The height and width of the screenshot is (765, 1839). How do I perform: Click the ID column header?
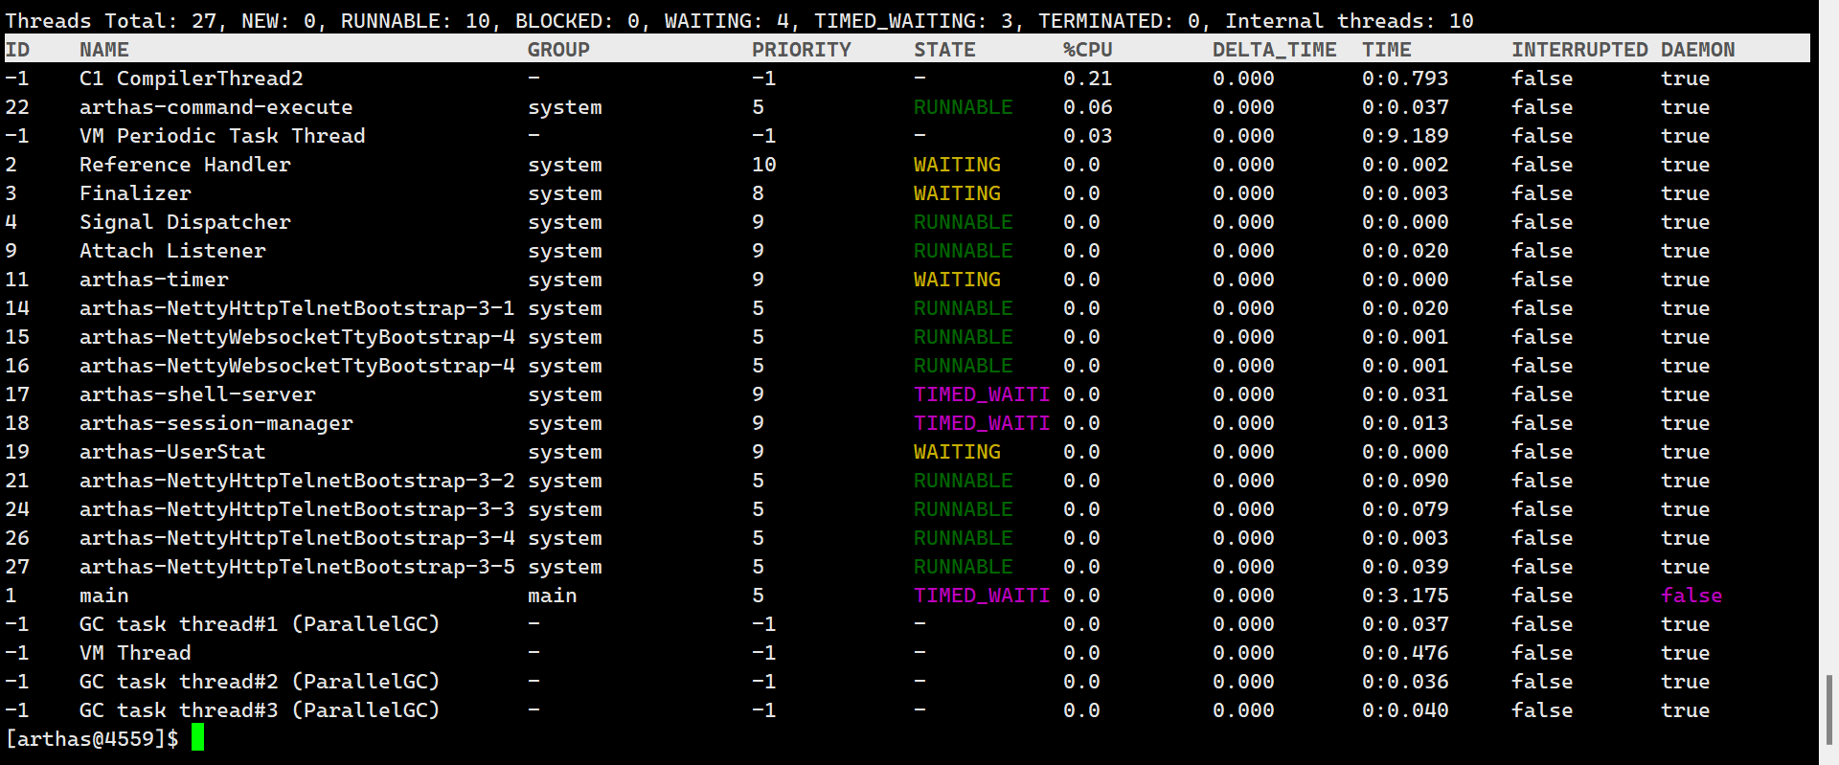(17, 50)
